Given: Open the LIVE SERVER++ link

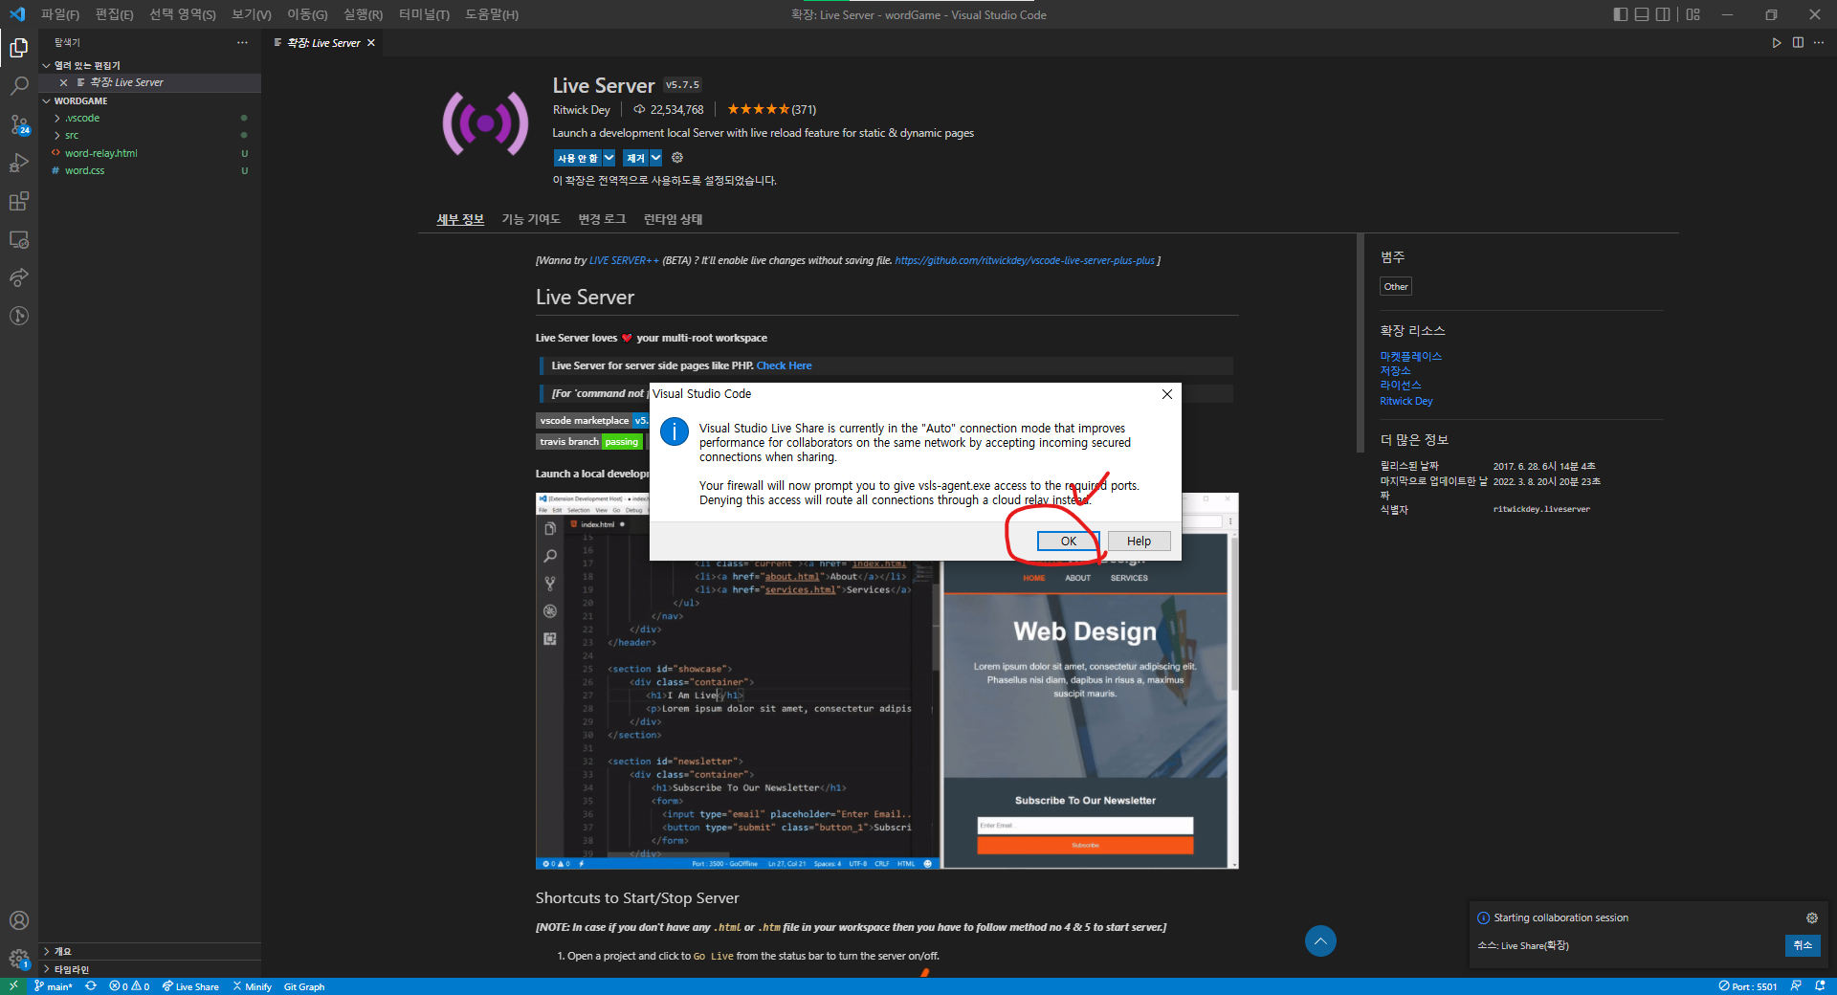Looking at the screenshot, I should [x=622, y=259].
